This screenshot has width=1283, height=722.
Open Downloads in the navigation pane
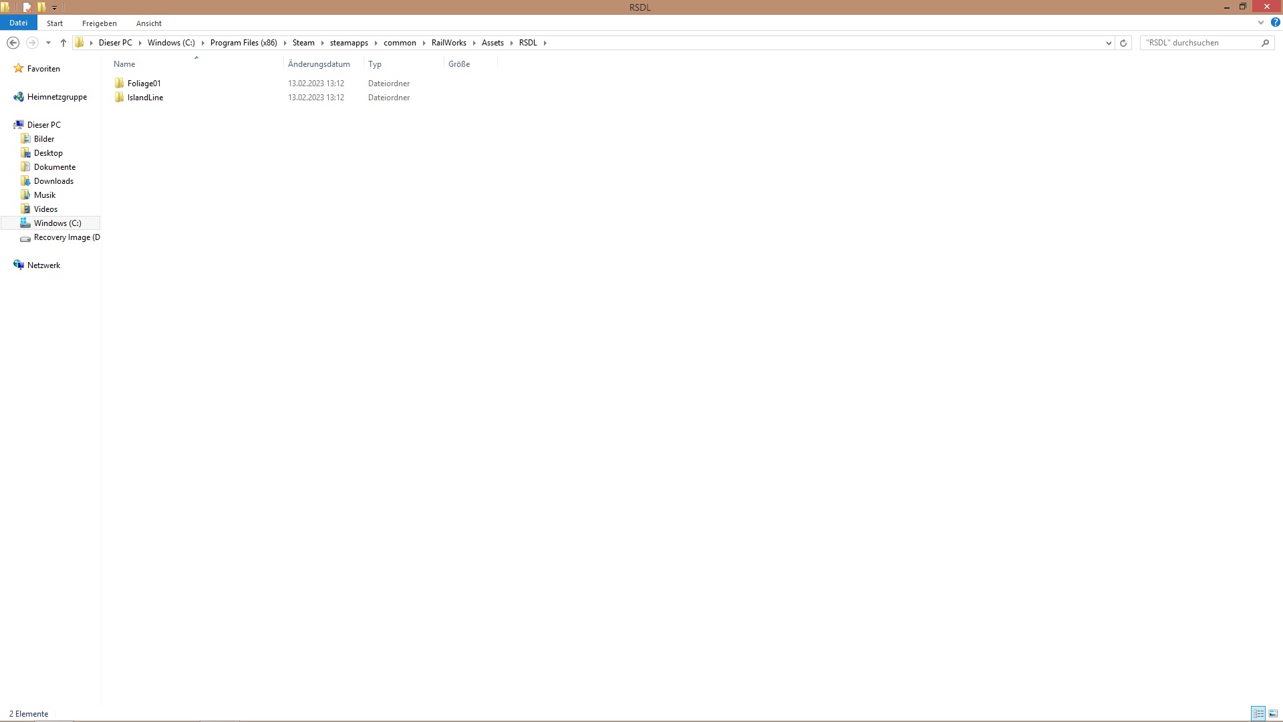(x=53, y=181)
